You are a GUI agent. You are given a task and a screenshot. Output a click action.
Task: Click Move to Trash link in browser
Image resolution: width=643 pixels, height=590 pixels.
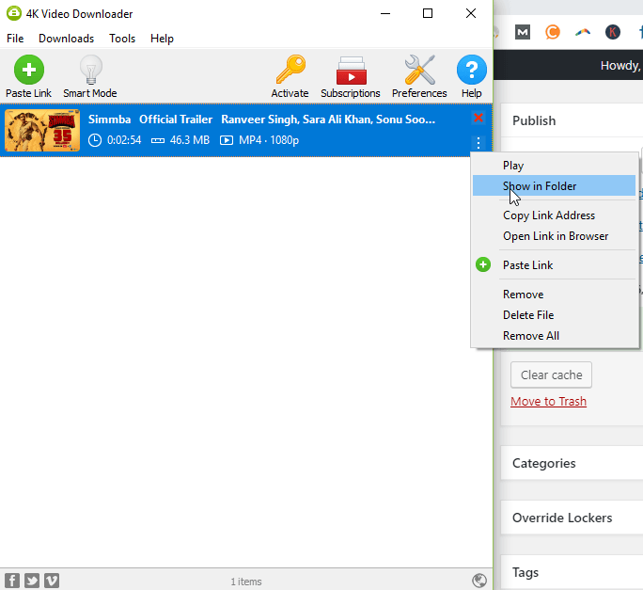[x=548, y=401]
